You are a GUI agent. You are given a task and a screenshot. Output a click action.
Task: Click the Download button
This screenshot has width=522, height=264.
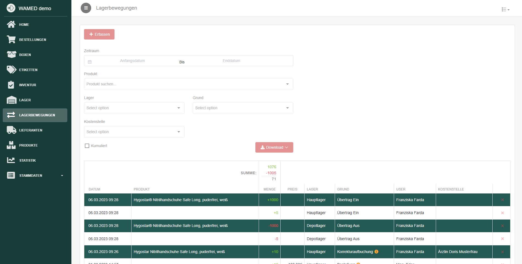274,147
